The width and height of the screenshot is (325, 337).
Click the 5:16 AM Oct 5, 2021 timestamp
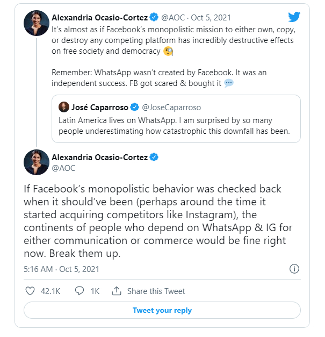[x=62, y=269]
